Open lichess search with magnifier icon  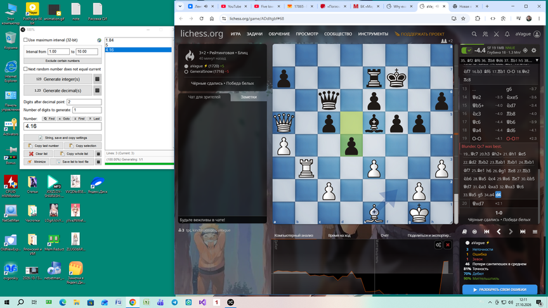(x=474, y=34)
